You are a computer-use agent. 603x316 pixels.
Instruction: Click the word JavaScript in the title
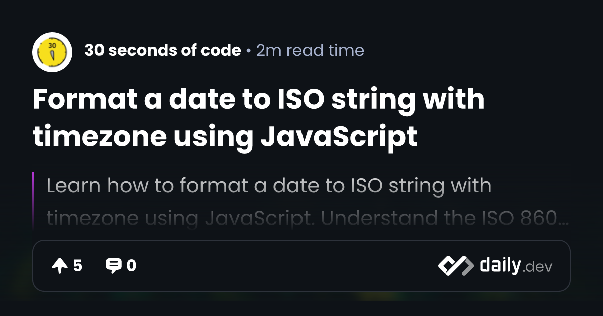(339, 137)
